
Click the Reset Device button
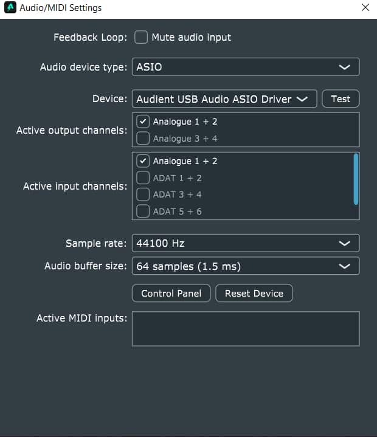pyautogui.click(x=254, y=294)
